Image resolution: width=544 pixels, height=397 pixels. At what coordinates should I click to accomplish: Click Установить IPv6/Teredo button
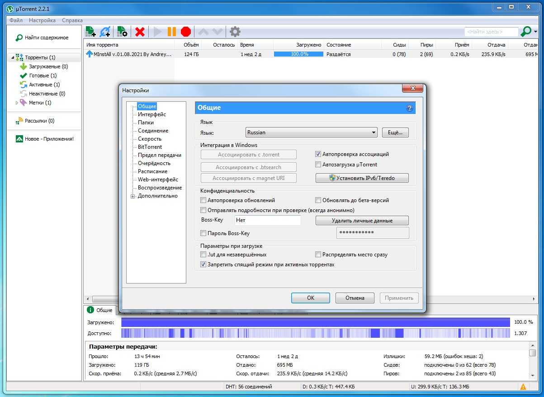[x=362, y=178]
